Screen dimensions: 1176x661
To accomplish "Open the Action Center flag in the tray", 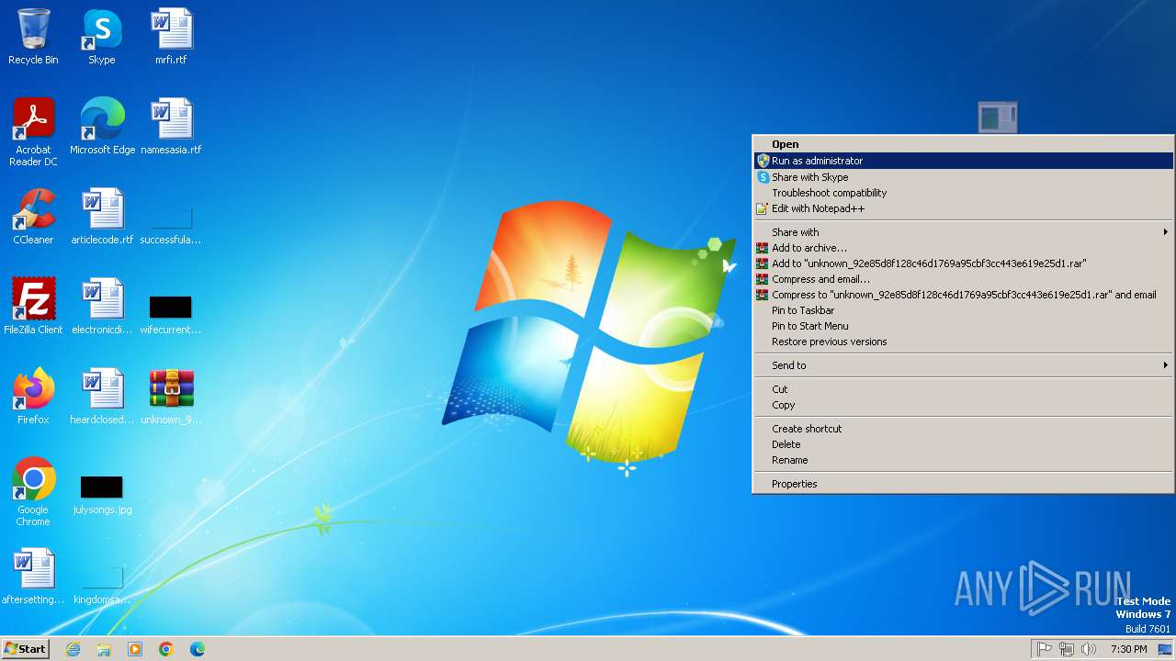I will (1044, 649).
